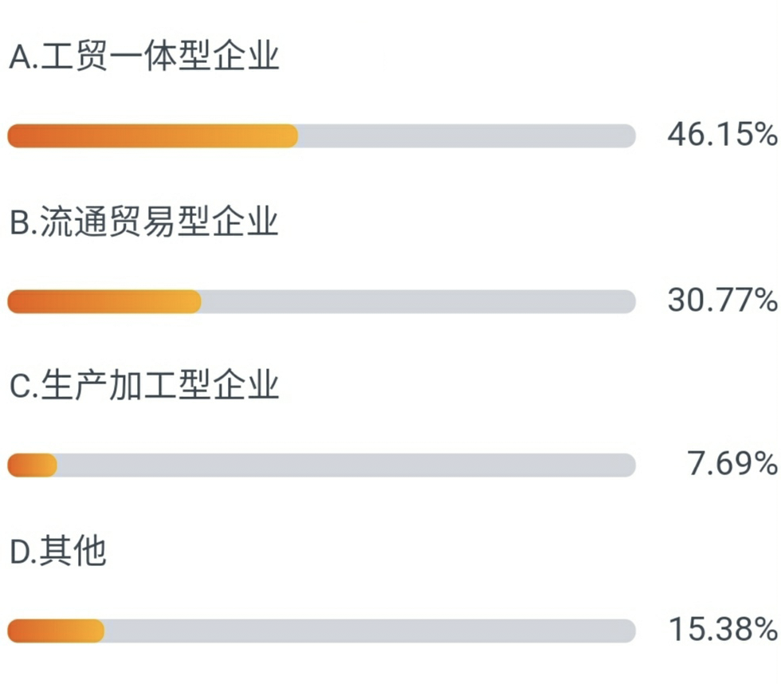Click orange filled portion of option A bar
This screenshot has width=781, height=684.
point(153,136)
